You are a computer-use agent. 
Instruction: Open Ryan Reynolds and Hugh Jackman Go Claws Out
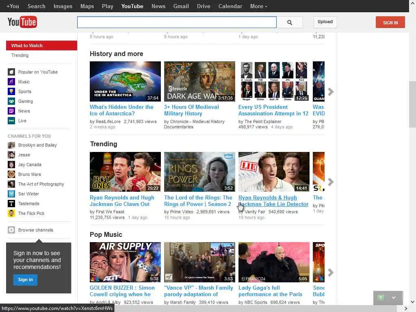click(x=122, y=201)
